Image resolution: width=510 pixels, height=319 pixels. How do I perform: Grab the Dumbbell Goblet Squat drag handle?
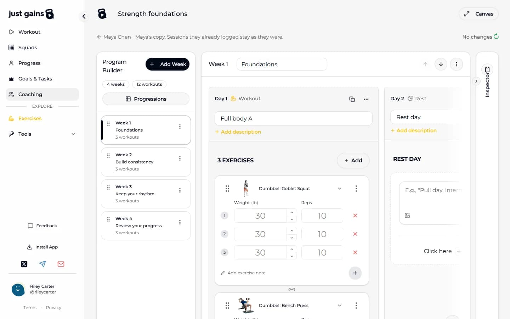(x=227, y=189)
